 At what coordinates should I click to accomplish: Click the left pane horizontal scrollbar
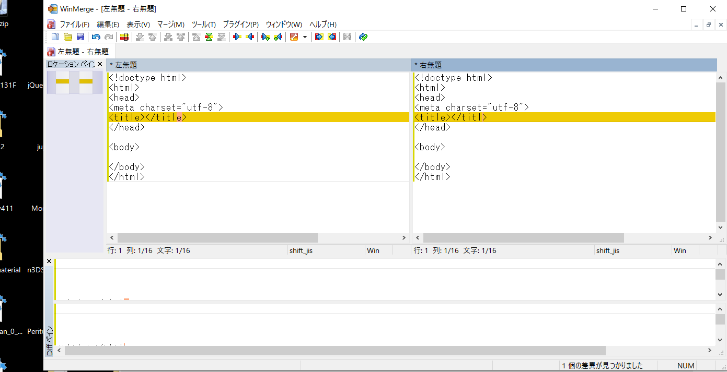click(217, 238)
